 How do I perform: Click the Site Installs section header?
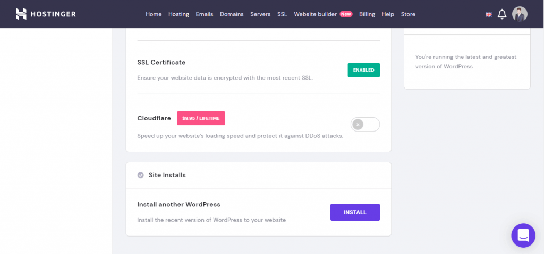tap(259, 175)
